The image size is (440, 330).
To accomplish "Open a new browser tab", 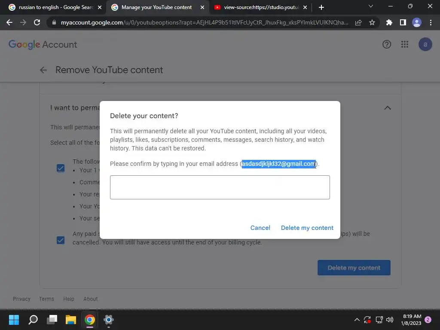I will (x=321, y=7).
